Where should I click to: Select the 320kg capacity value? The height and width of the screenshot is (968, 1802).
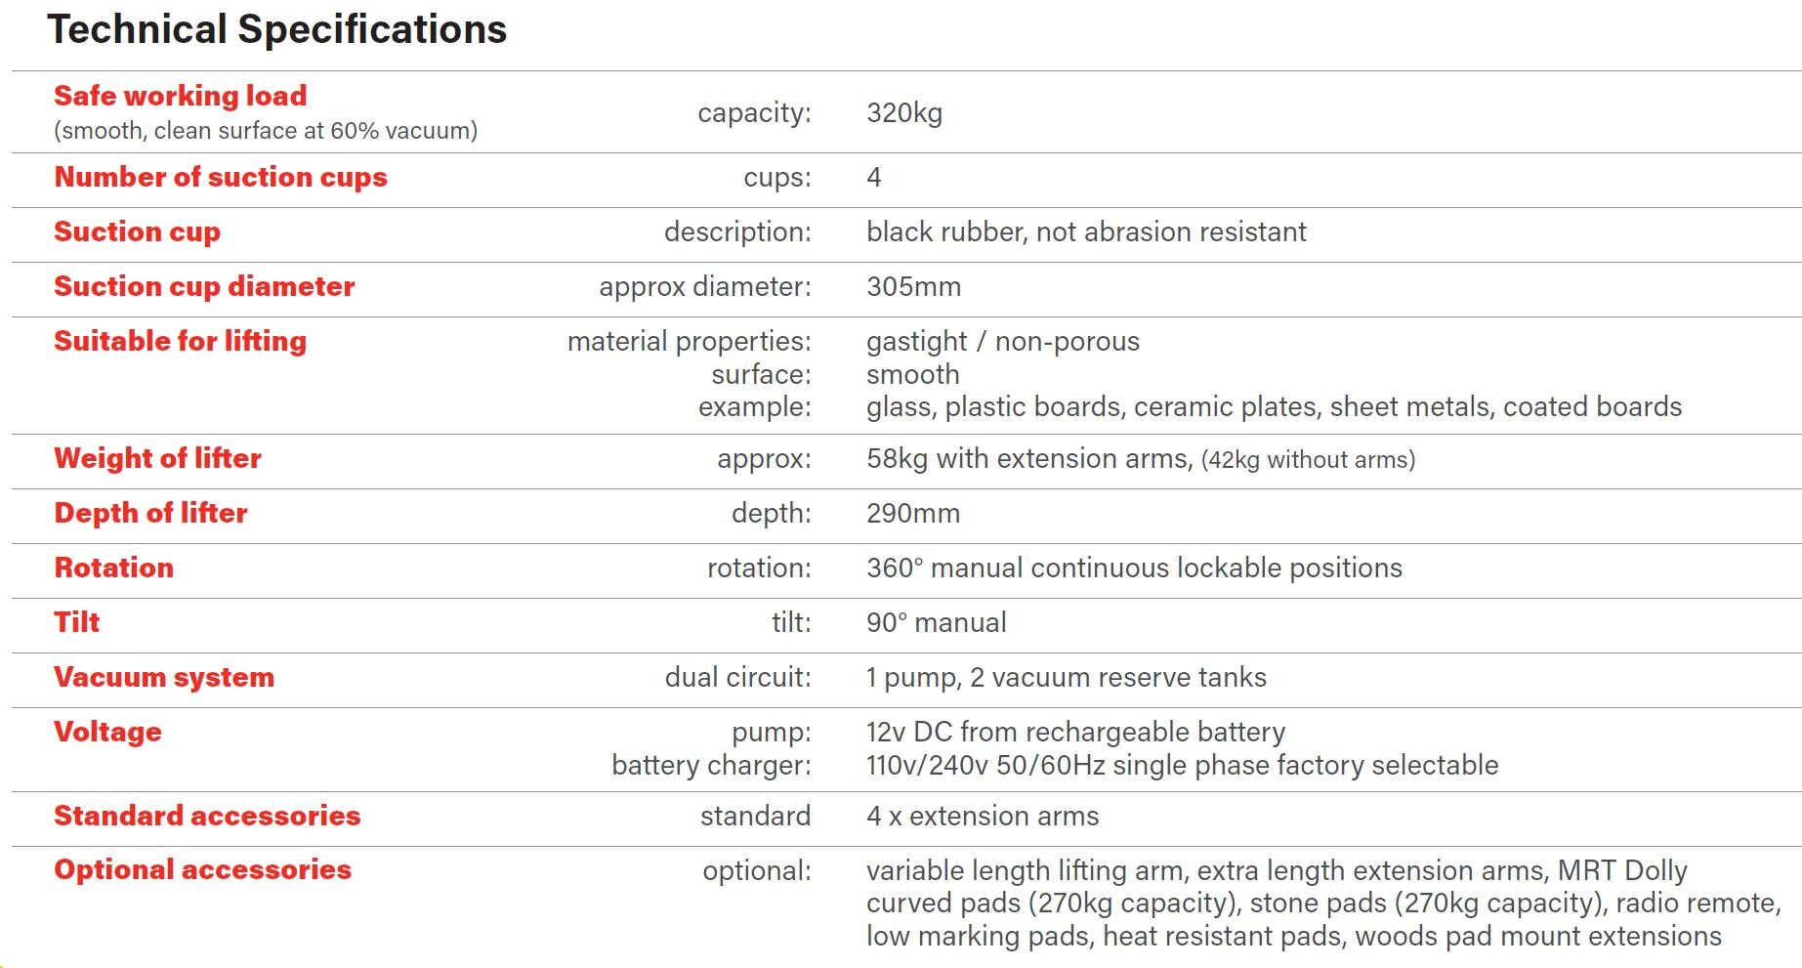click(x=903, y=113)
